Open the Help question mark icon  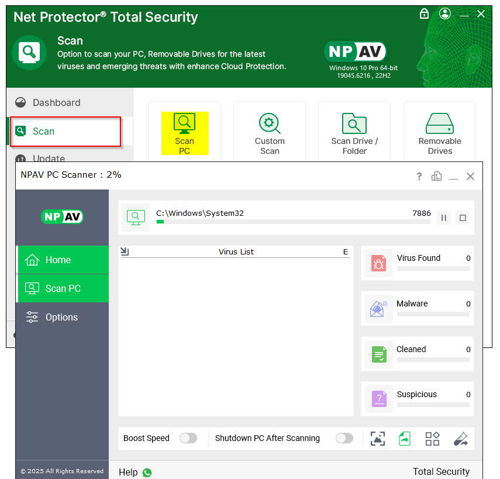point(419,177)
